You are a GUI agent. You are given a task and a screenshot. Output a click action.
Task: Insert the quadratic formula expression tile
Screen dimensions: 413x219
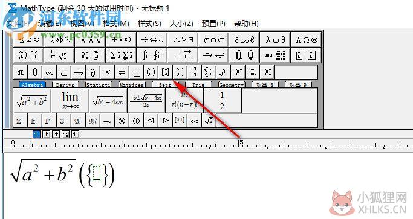tap(146, 101)
